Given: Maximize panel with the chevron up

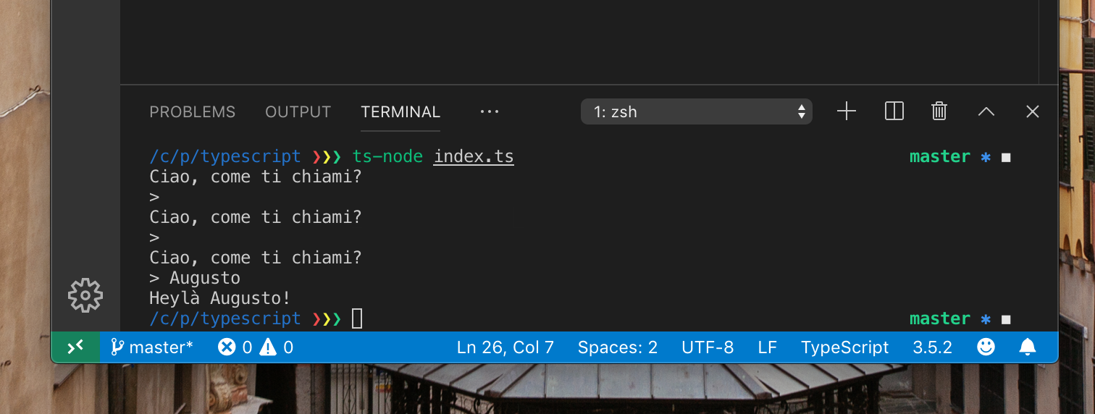Looking at the screenshot, I should tap(986, 111).
